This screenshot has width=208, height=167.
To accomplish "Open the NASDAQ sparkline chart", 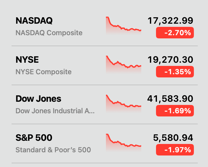I will click(124, 25).
